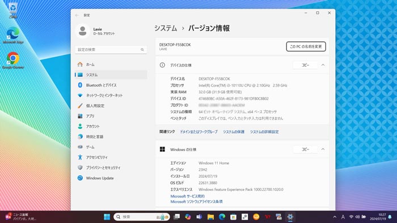Image resolution: width=397 pixels, height=223 pixels.
Task: Click the ゲーム controller icon
Action: coord(80,147)
